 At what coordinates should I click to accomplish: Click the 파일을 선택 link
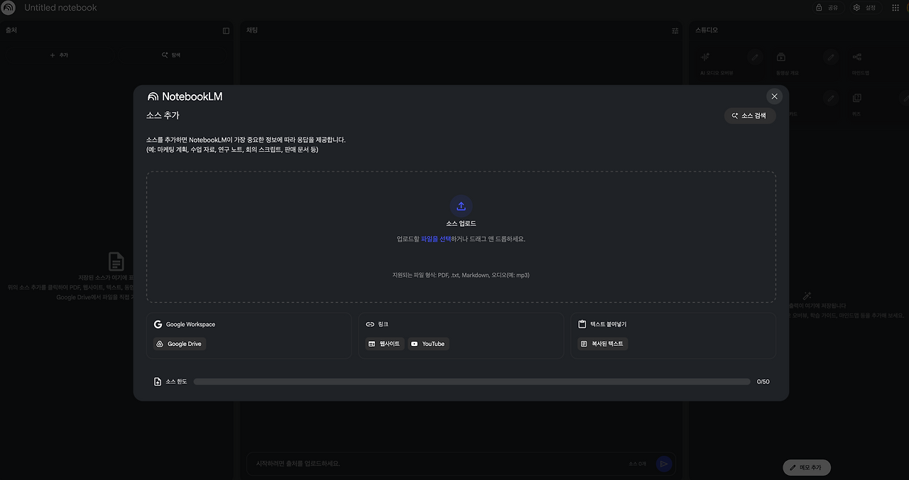tap(436, 239)
